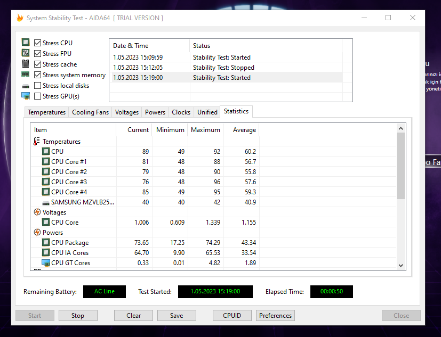Click the Minimum column header
This screenshot has width=441, height=337.
click(x=170, y=130)
